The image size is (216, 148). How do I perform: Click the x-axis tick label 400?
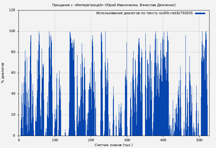tap(163, 140)
